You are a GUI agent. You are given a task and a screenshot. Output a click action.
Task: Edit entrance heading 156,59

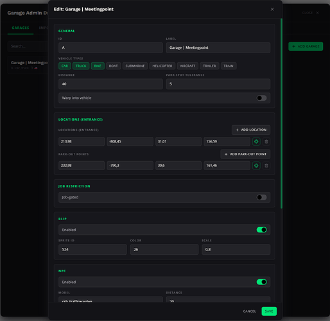point(227,141)
